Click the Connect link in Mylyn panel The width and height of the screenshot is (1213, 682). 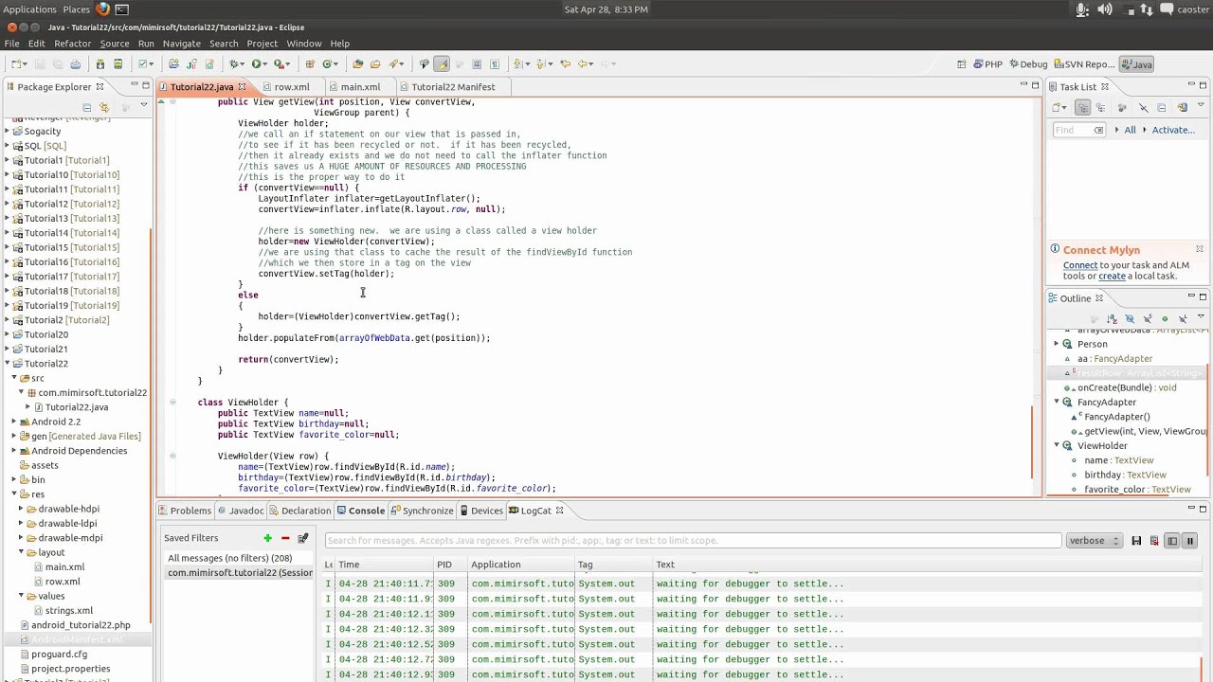[x=1079, y=265]
